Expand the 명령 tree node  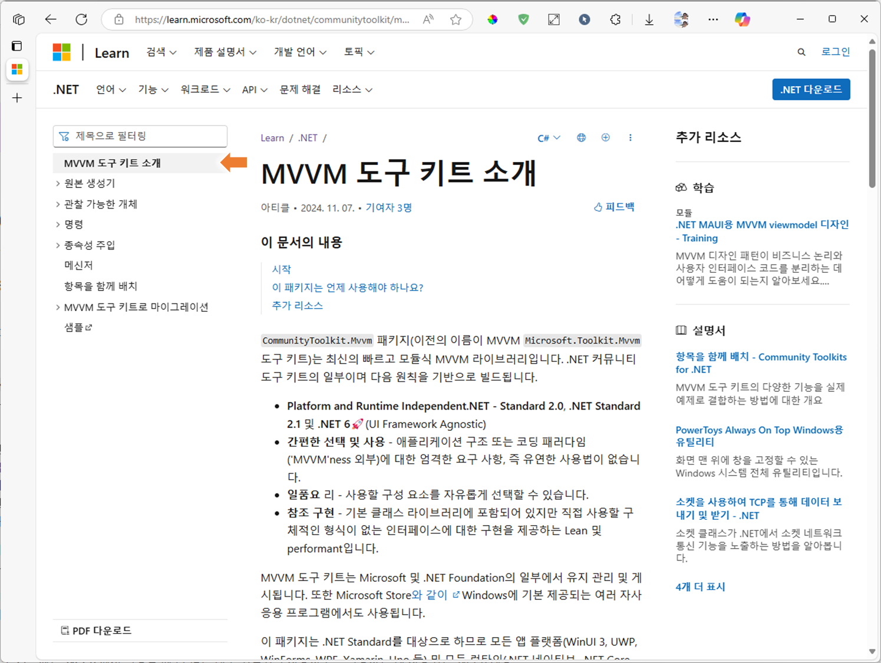(x=58, y=225)
